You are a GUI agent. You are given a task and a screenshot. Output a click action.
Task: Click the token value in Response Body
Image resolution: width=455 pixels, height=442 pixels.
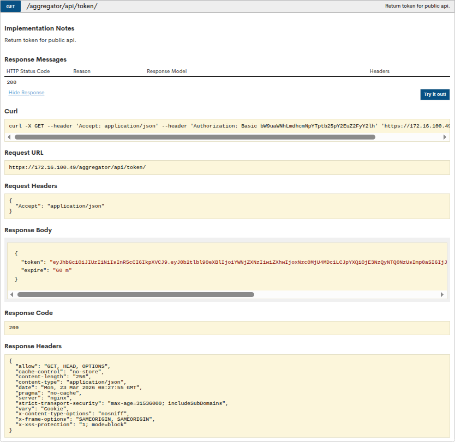point(246,262)
